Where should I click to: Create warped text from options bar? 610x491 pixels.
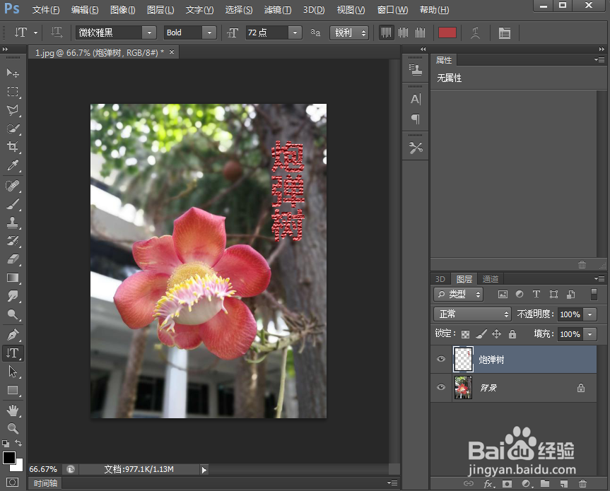(475, 33)
